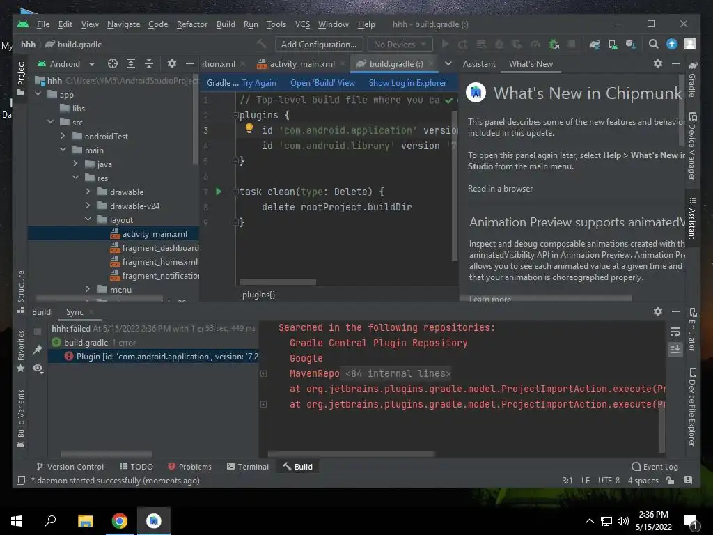Click the Make Project hammer icon
The width and height of the screenshot is (713, 535).
click(x=262, y=44)
